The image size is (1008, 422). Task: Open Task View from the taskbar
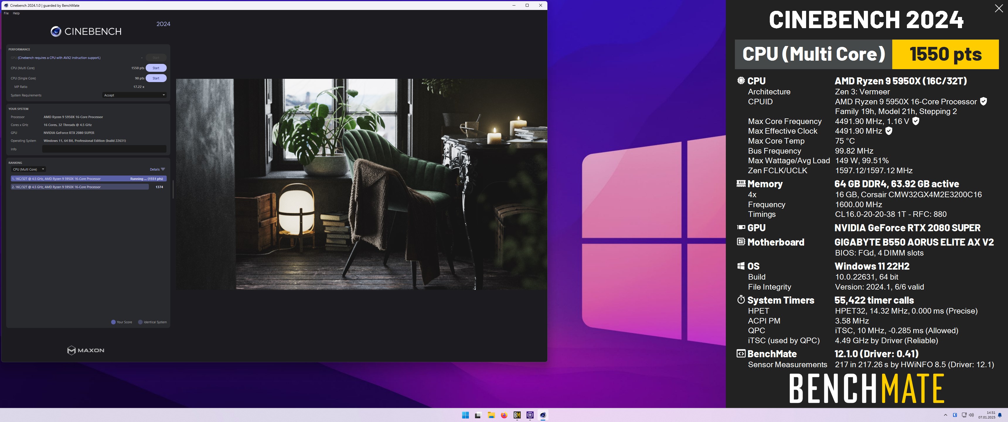(x=478, y=415)
